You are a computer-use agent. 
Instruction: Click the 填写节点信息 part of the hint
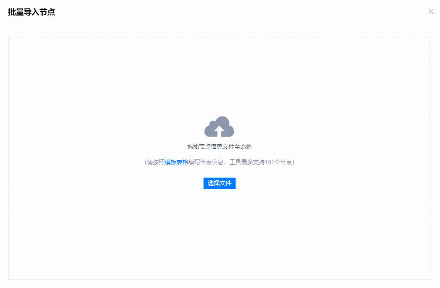[206, 162]
